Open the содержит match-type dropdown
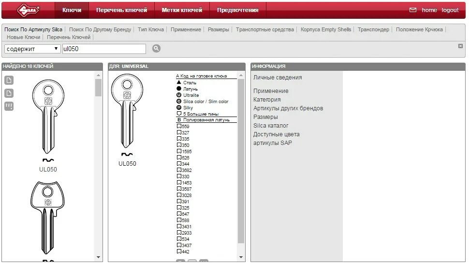Viewport: 469px width, 263px height. coord(32,49)
